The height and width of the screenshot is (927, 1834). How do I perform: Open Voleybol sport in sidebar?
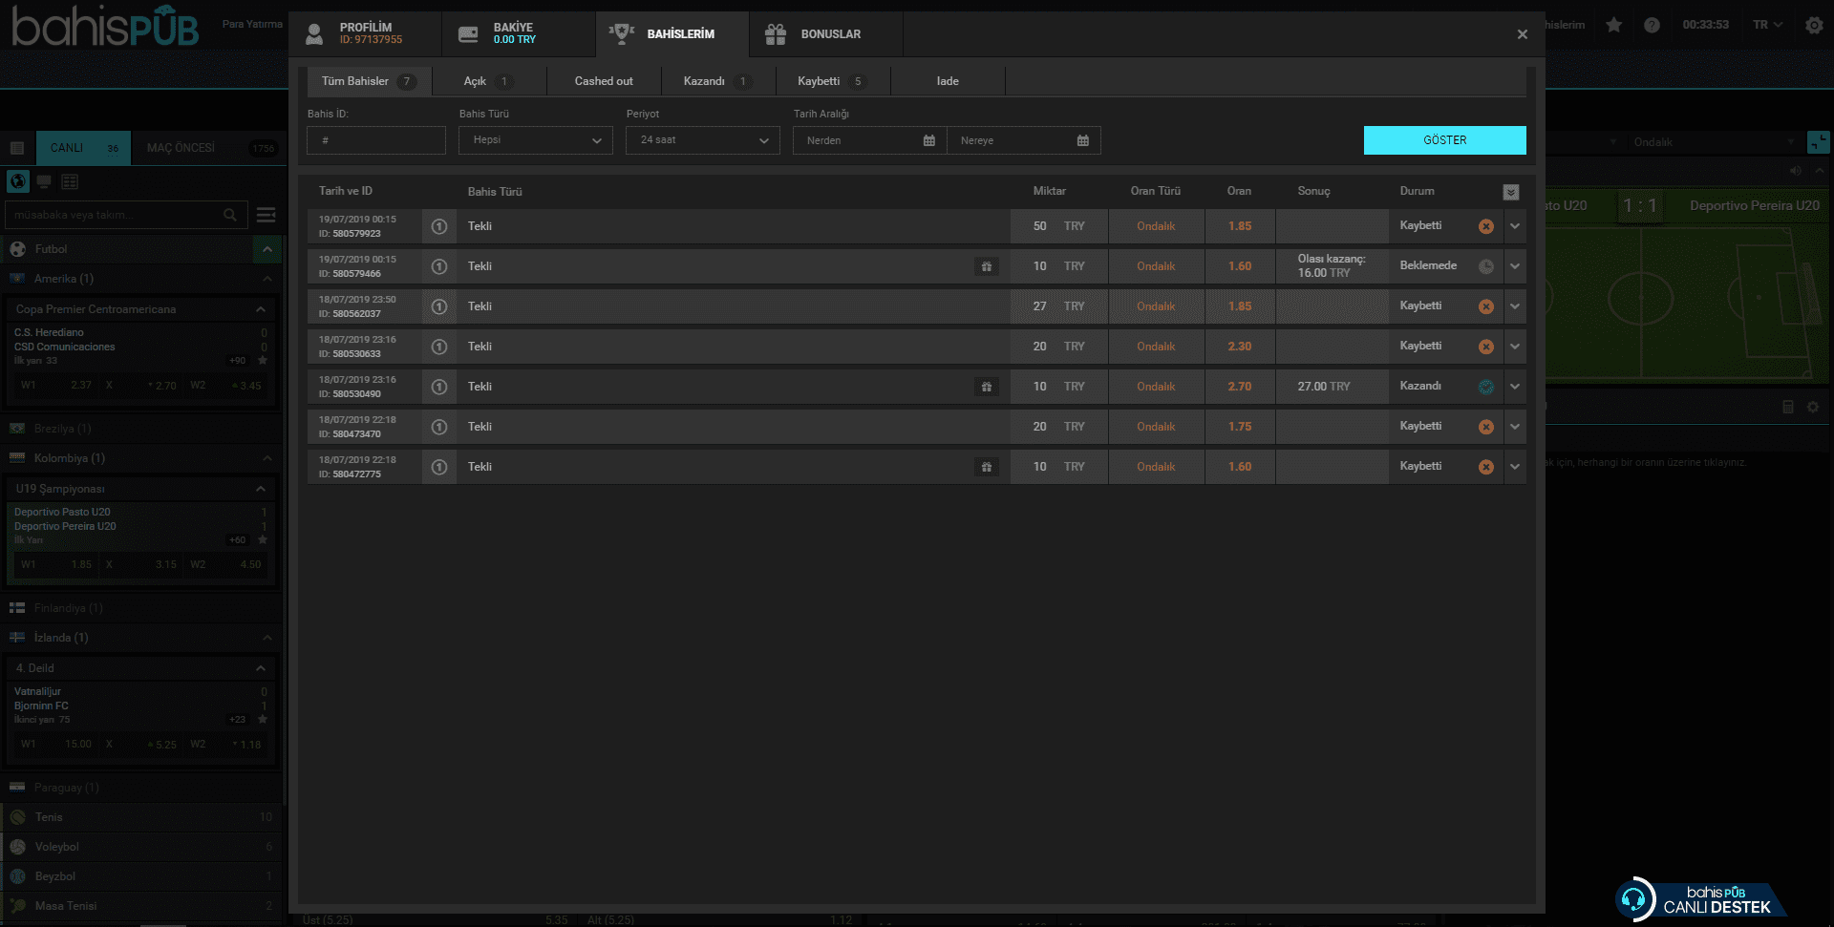point(143,847)
